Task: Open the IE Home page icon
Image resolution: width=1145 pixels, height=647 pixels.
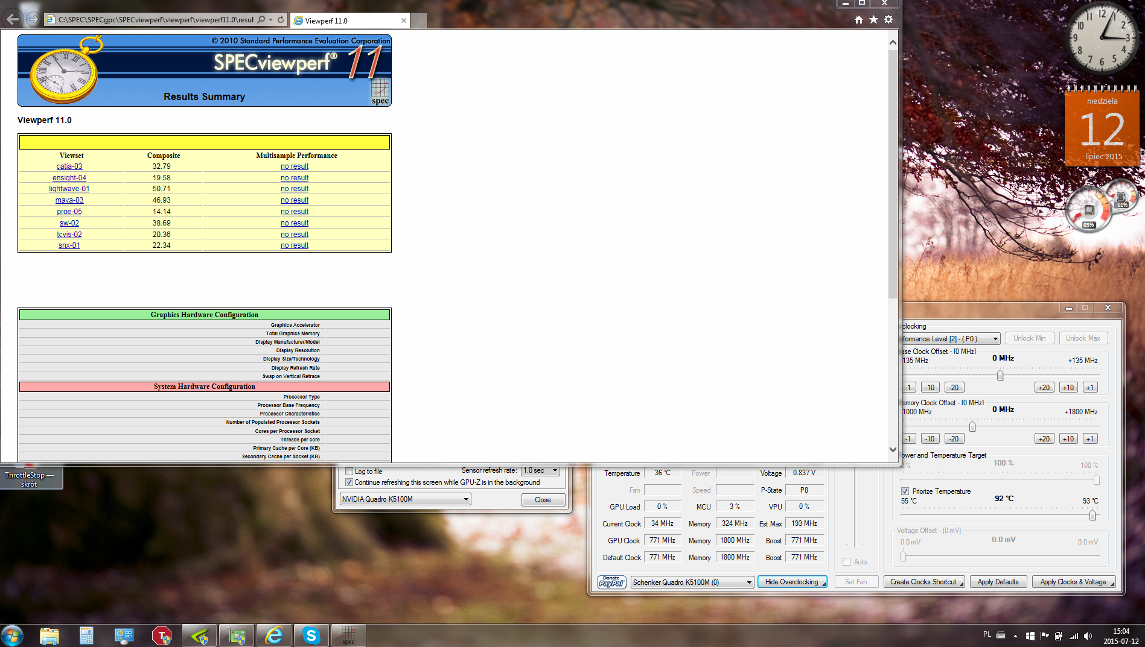Action: (859, 20)
